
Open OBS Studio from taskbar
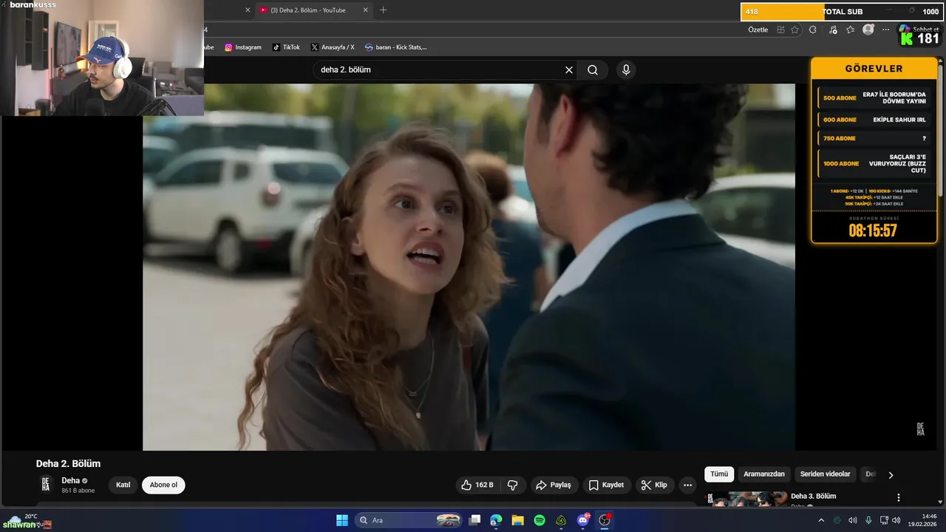pos(605,520)
